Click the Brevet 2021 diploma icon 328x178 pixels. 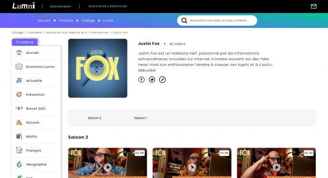coord(19,109)
